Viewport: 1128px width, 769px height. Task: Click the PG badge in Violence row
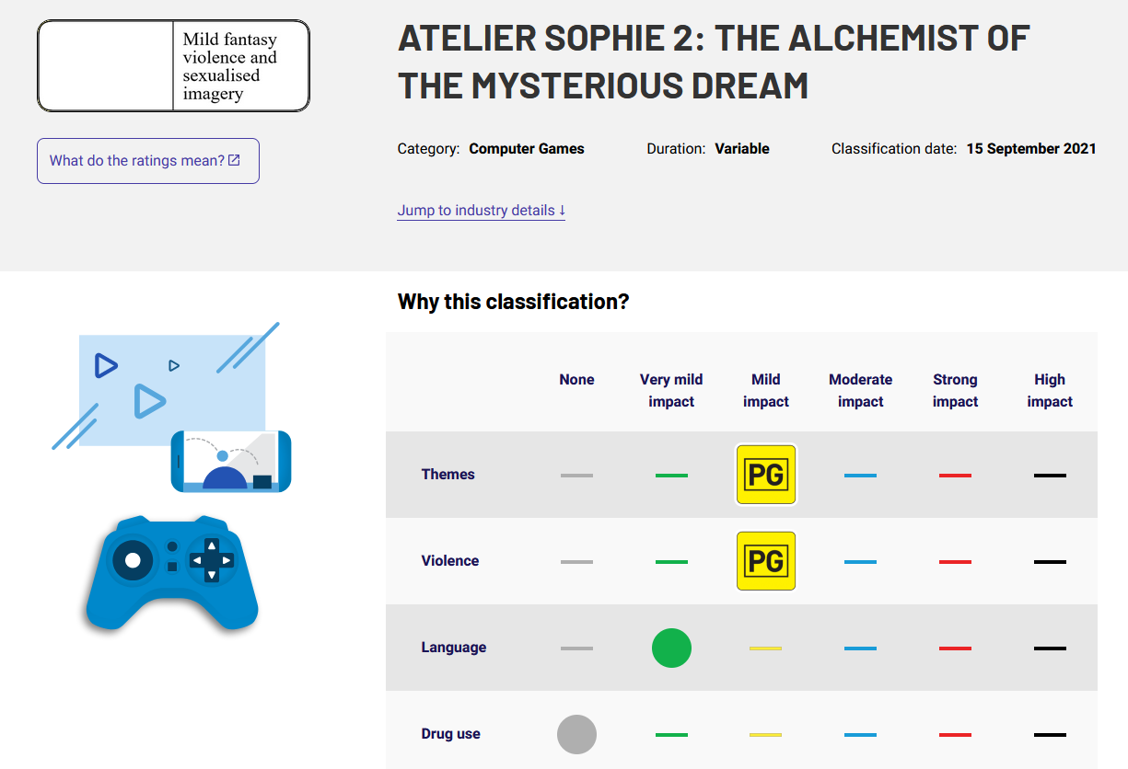click(766, 561)
